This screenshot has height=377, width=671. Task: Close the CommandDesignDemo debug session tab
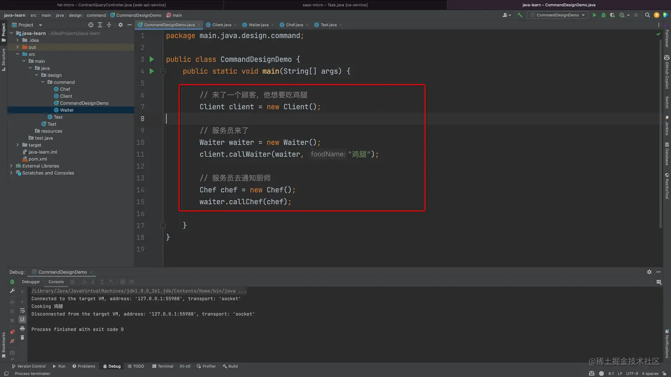click(91, 272)
